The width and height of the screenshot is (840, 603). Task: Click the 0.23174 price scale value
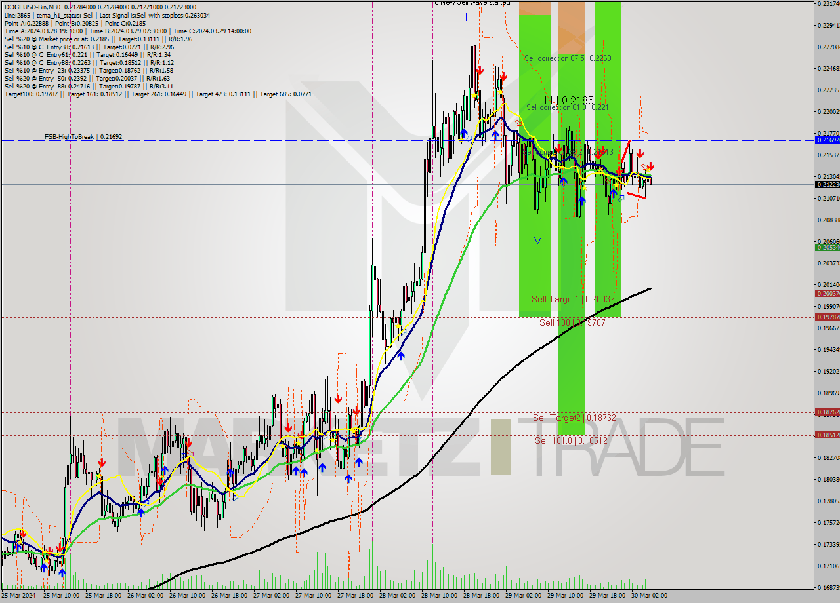828,4
